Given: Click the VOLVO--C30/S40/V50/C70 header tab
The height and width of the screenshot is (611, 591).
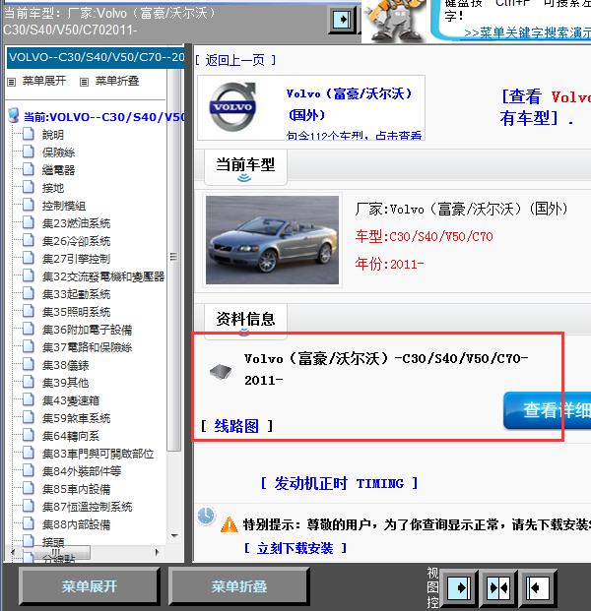Looking at the screenshot, I should pyautogui.click(x=96, y=58).
